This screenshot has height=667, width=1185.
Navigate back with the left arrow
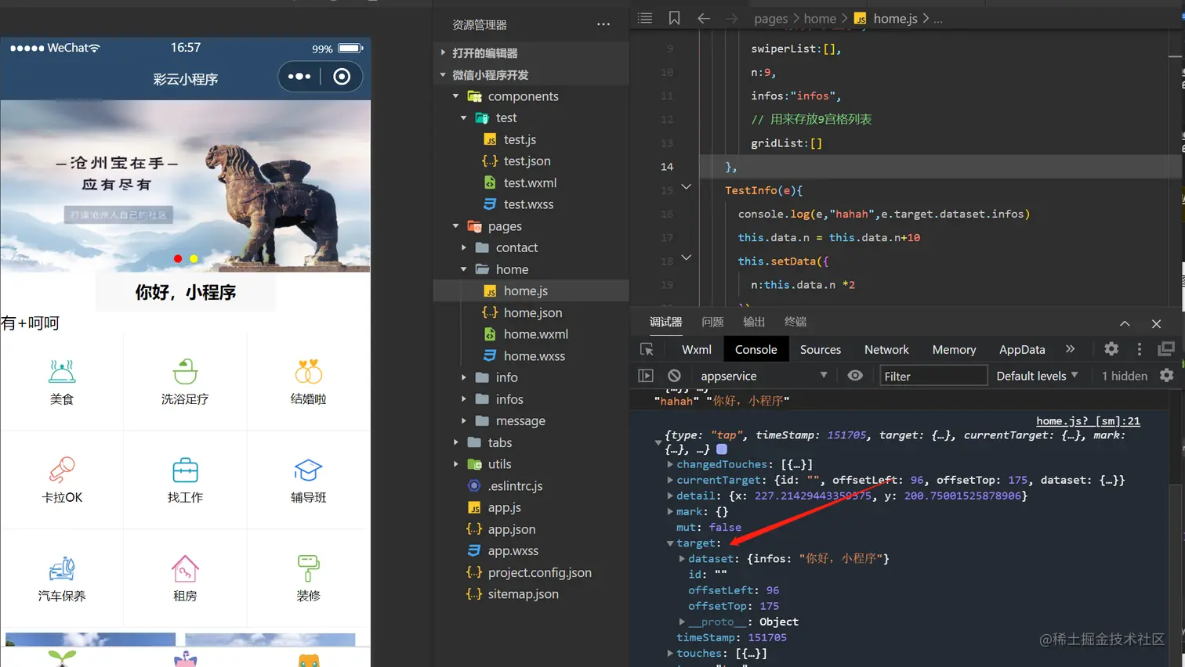(704, 18)
